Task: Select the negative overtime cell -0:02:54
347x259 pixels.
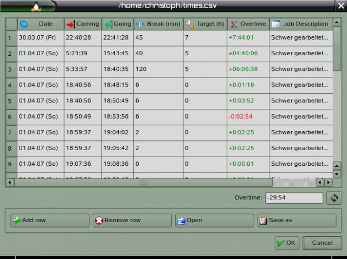Action: [x=247, y=116]
